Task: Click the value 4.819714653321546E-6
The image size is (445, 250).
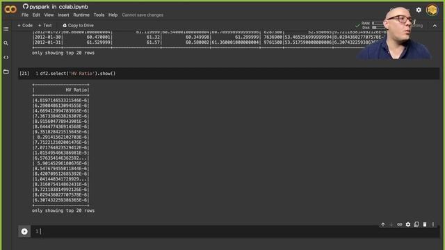Action: pyautogui.click(x=60, y=100)
